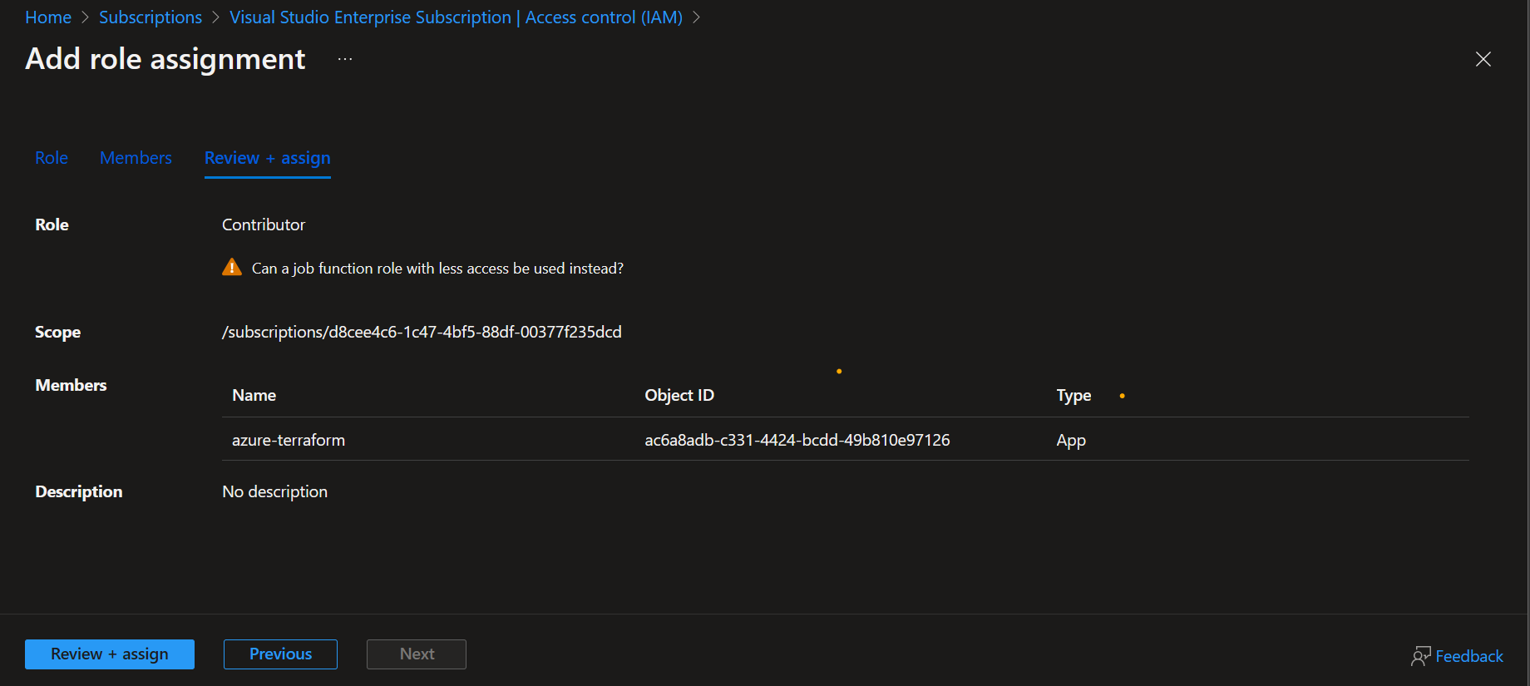Image resolution: width=1530 pixels, height=686 pixels.
Task: Click the orange warning triangle icon
Action: (x=232, y=268)
